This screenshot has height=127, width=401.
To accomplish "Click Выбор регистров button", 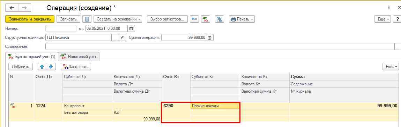I will pos(167,19).
